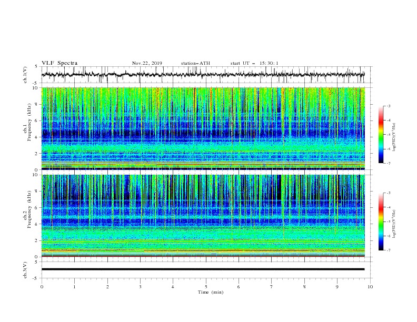The height and width of the screenshot is (322, 417).
Task: Click the time axis tick "2"
Action: pyautogui.click(x=107, y=287)
